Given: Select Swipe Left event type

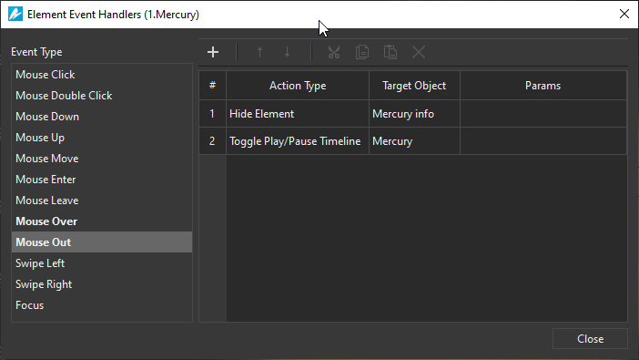Looking at the screenshot, I should [102, 263].
